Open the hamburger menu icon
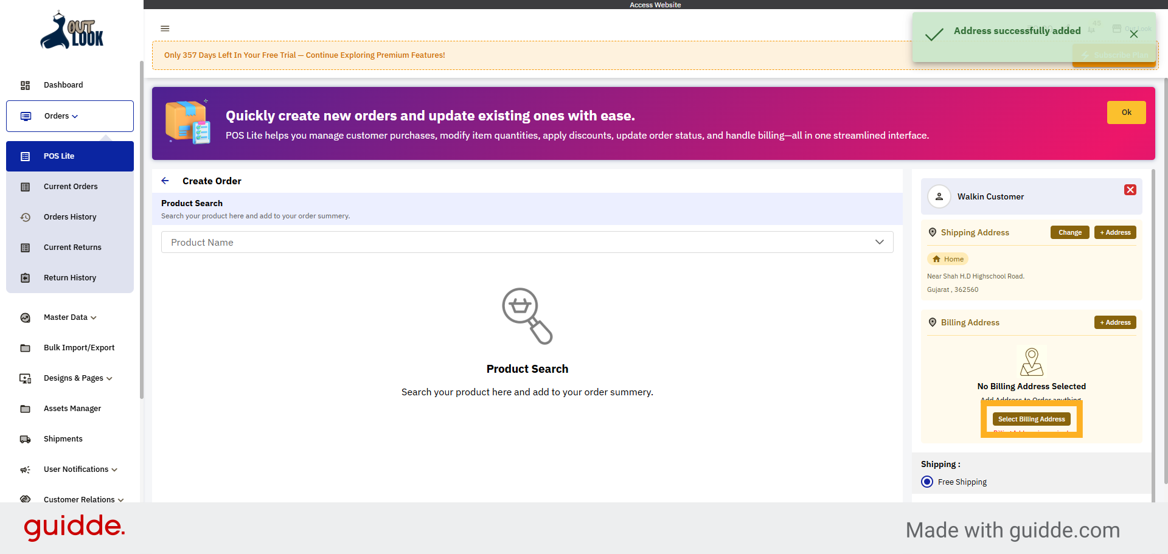 point(165,29)
